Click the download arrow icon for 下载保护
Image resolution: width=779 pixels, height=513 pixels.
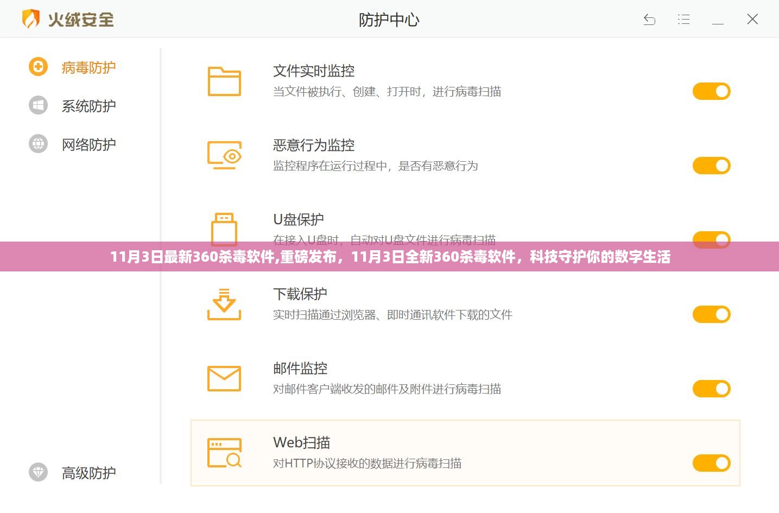pyautogui.click(x=224, y=304)
